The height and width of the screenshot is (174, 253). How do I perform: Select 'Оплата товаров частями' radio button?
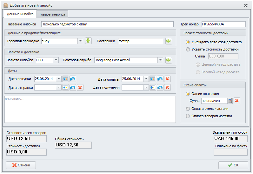188,116
